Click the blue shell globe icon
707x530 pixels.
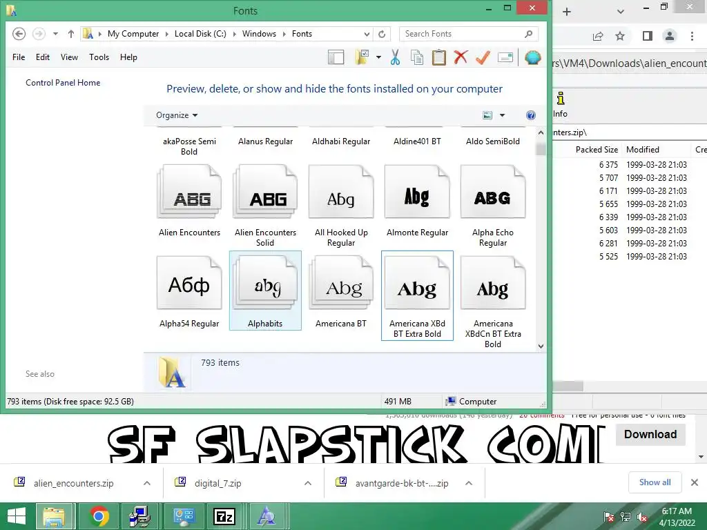532,57
